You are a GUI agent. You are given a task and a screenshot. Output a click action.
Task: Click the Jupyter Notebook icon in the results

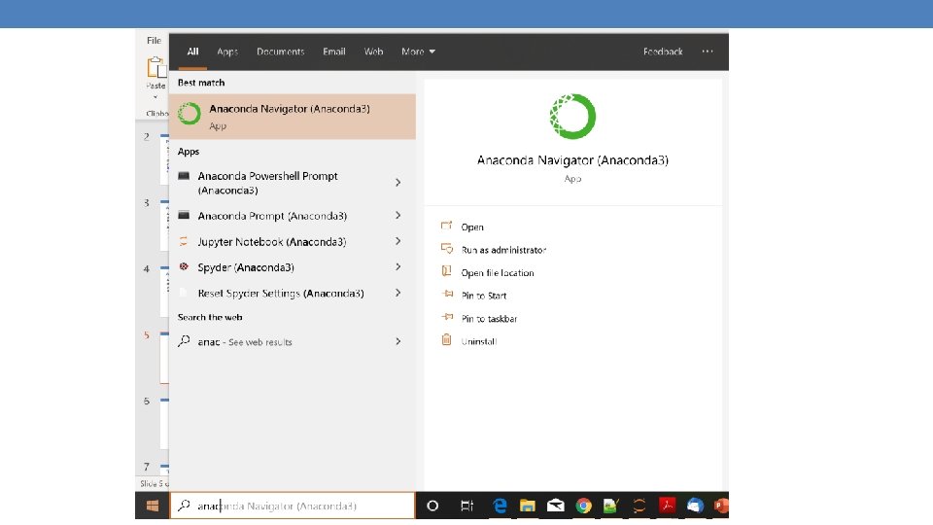click(184, 241)
